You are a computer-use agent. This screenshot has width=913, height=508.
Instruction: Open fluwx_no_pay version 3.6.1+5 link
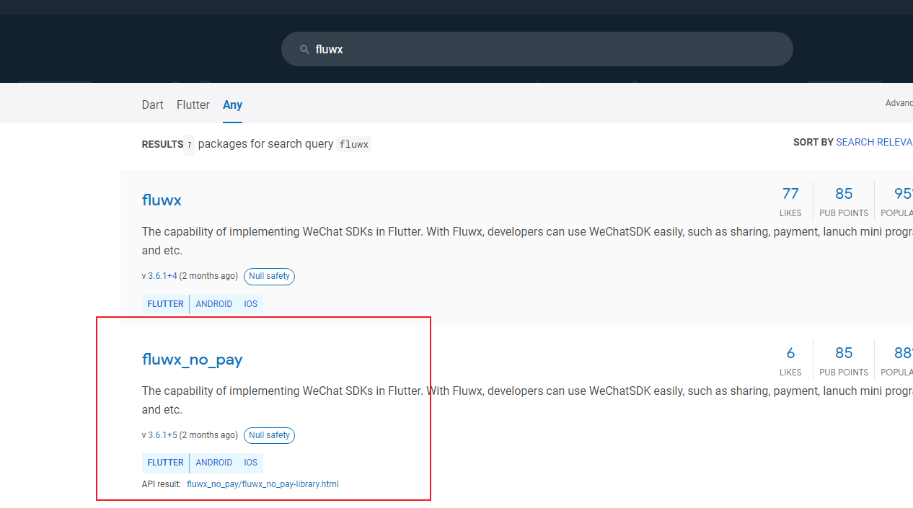[x=162, y=435]
